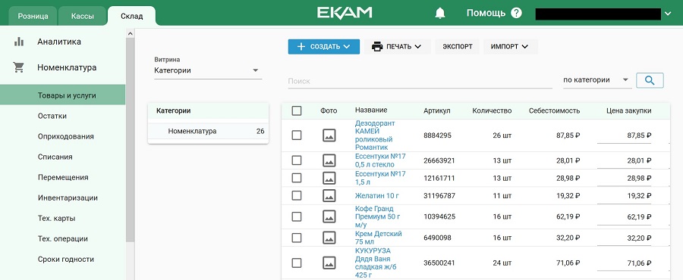Expand the Печать dropdown
The height and width of the screenshot is (280, 683).
[x=397, y=46]
